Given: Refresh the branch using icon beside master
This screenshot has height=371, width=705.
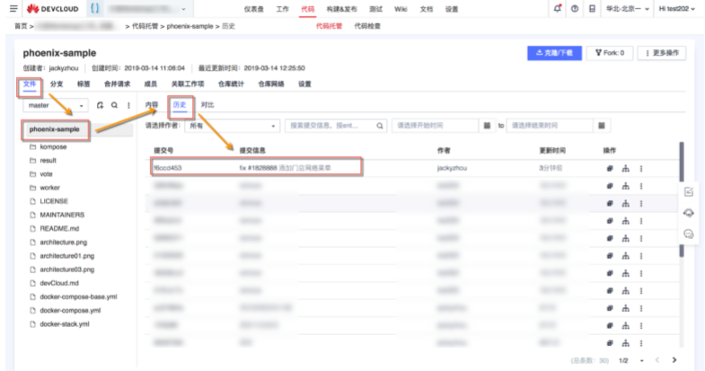Looking at the screenshot, I should (x=100, y=105).
